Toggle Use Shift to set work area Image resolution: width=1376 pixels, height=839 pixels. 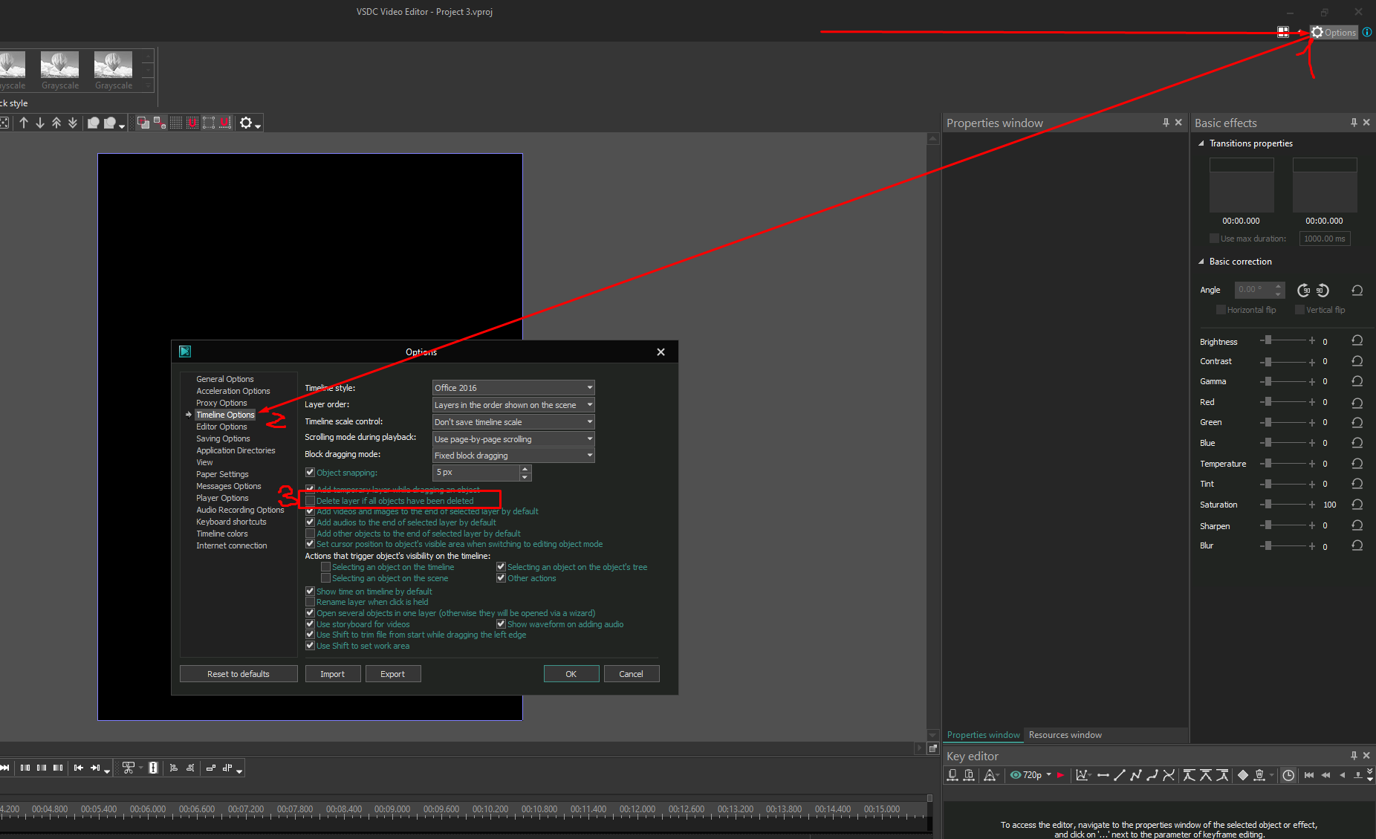click(310, 646)
